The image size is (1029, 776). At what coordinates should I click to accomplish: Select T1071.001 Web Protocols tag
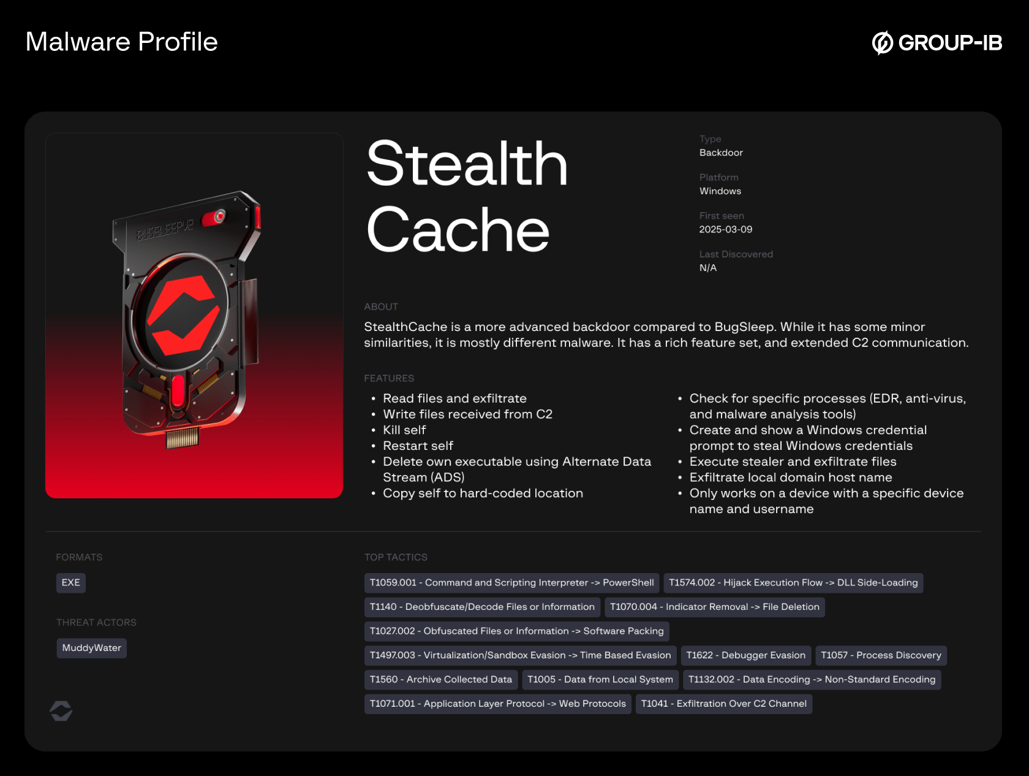(x=497, y=704)
